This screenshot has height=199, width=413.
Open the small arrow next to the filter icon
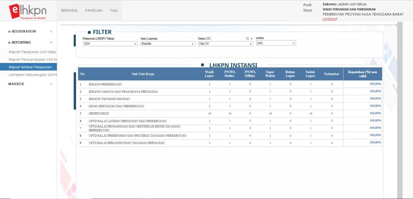tap(251, 39)
